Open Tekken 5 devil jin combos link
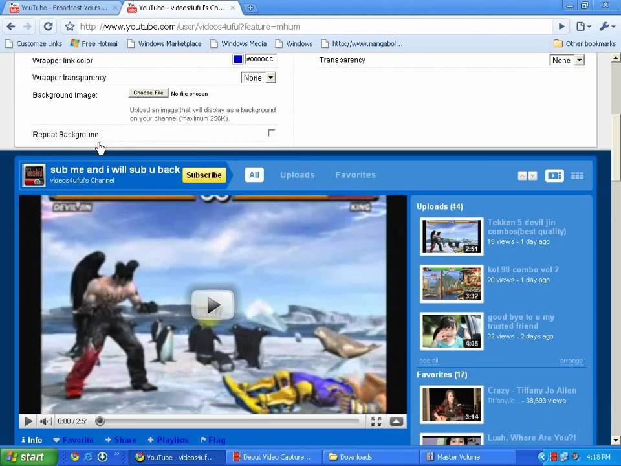 (527, 227)
